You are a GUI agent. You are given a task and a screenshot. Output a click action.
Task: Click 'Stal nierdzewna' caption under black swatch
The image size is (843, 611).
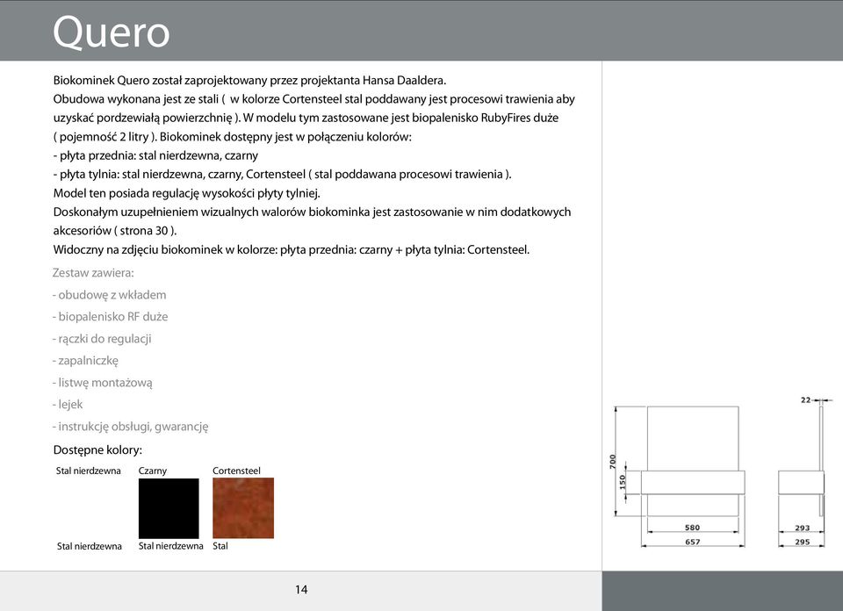click(x=171, y=546)
